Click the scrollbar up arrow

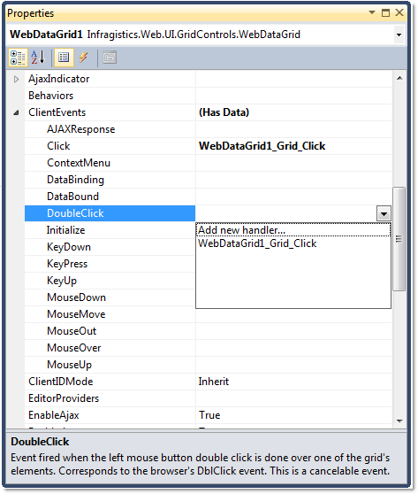tap(399, 78)
